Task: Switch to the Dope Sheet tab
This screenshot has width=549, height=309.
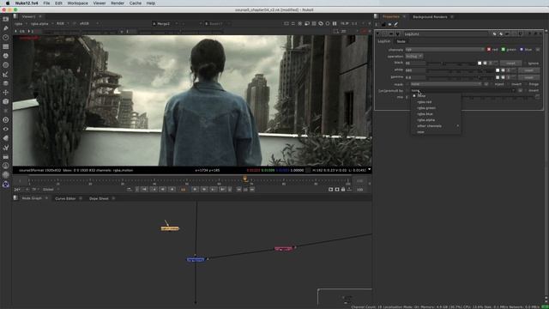Action: coord(99,198)
